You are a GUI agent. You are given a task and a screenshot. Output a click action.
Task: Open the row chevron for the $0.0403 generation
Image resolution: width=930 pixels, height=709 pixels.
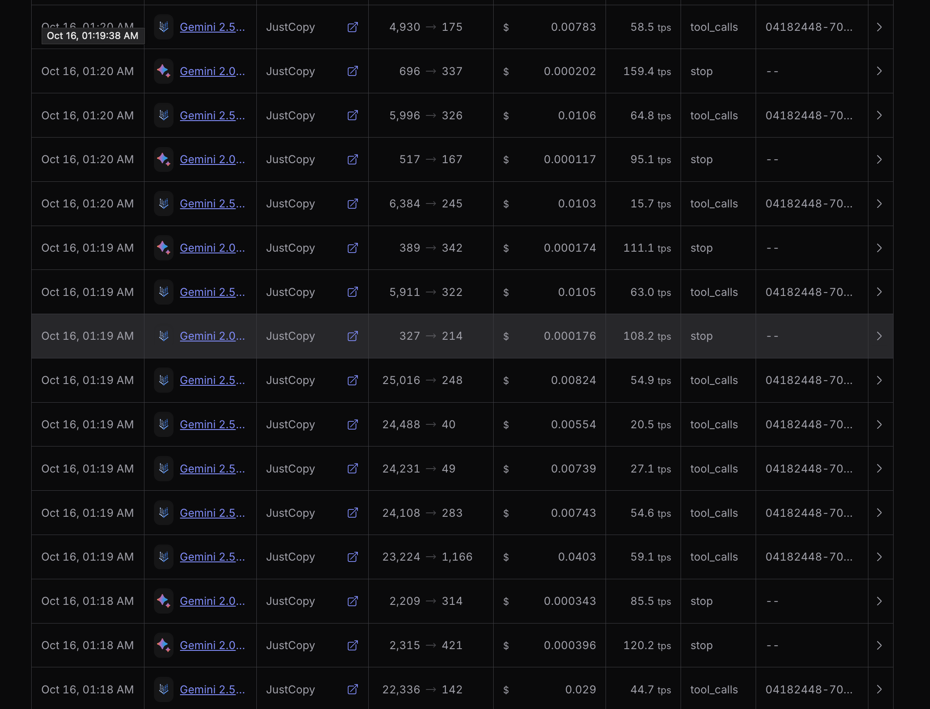pos(879,557)
